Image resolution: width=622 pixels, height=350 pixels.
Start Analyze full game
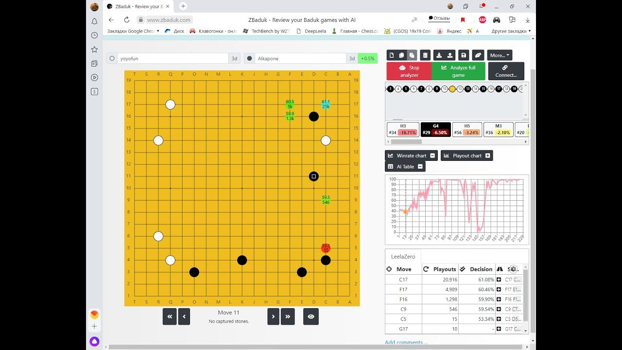click(x=458, y=71)
